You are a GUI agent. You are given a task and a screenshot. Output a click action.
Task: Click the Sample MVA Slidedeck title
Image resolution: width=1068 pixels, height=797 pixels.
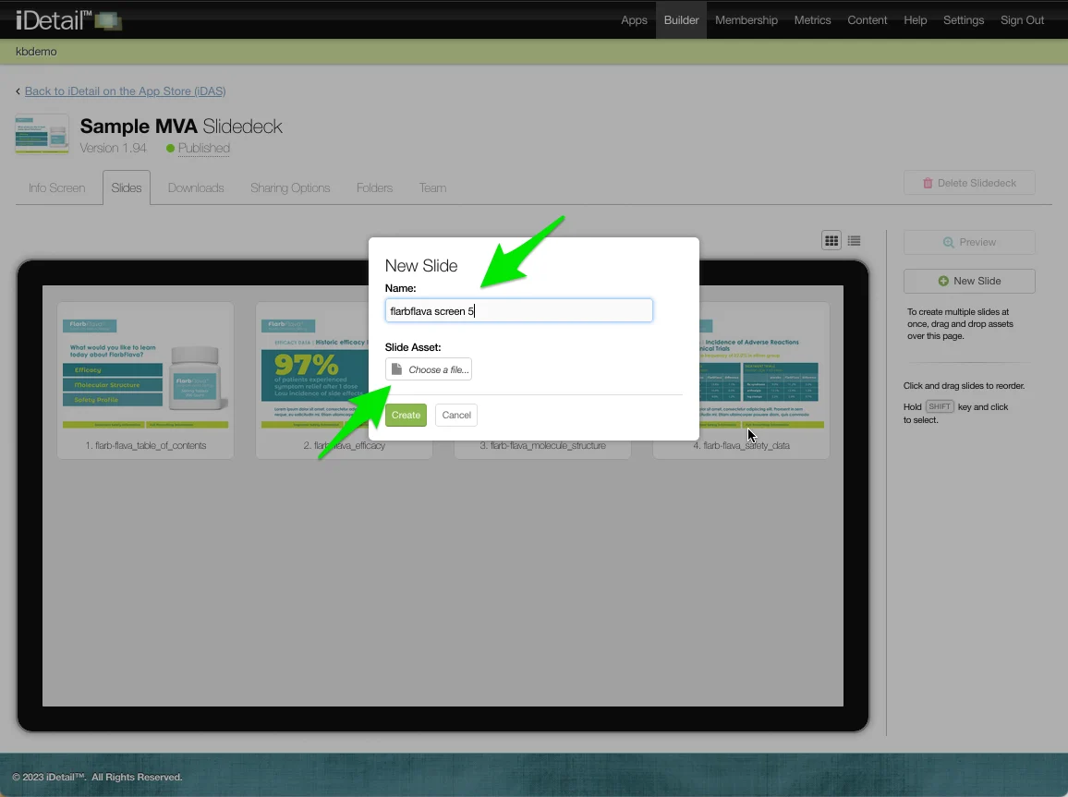(181, 127)
